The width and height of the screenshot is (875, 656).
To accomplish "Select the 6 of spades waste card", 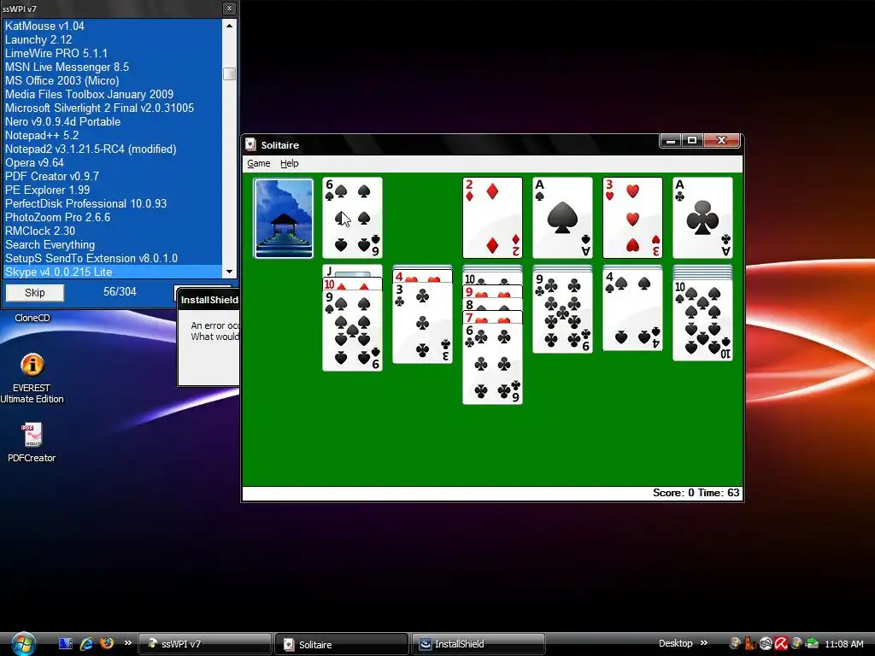I will (353, 218).
